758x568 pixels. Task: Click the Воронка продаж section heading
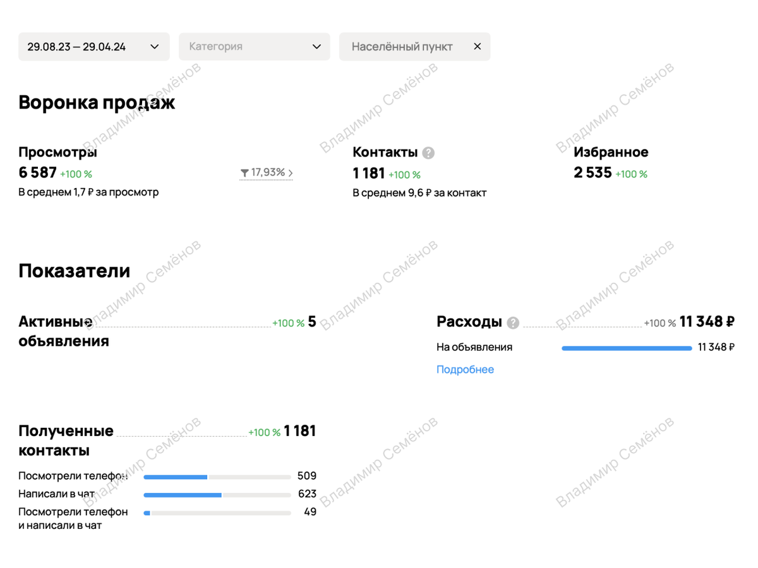(x=96, y=102)
